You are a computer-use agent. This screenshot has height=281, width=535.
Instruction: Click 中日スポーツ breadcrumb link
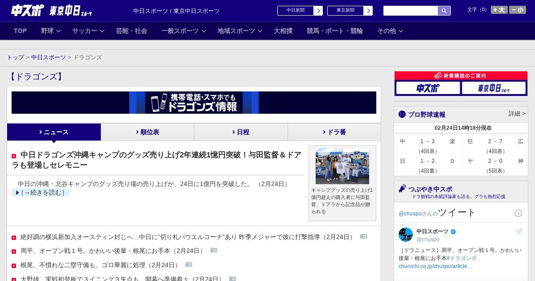[x=49, y=58]
